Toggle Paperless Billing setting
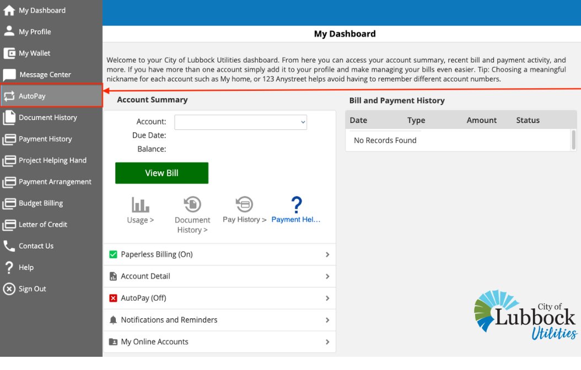Image resolution: width=581 pixels, height=370 pixels. click(219, 254)
